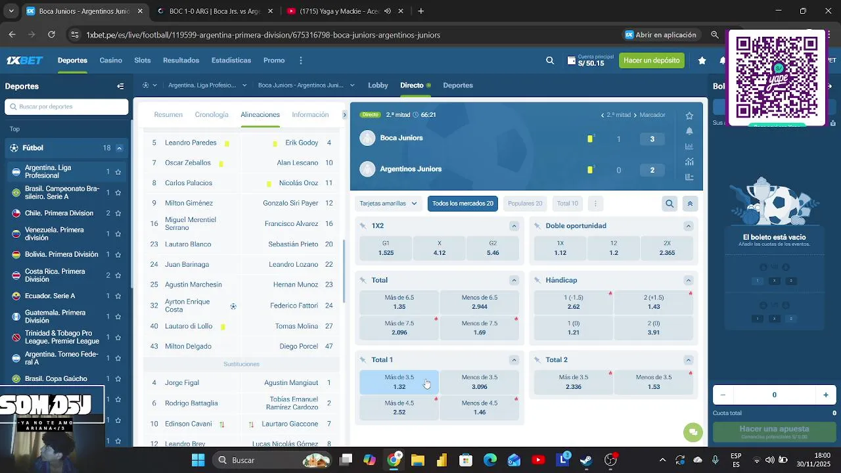Open more market filters three-dot button
The width and height of the screenshot is (841, 473).
coord(595,204)
